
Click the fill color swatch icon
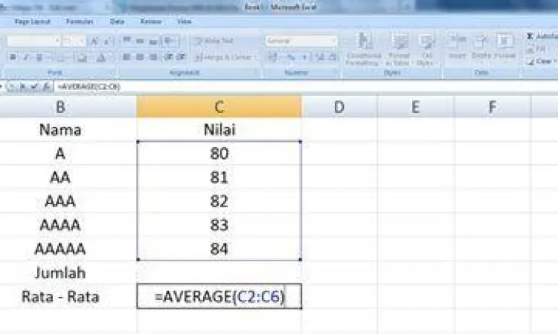(83, 57)
